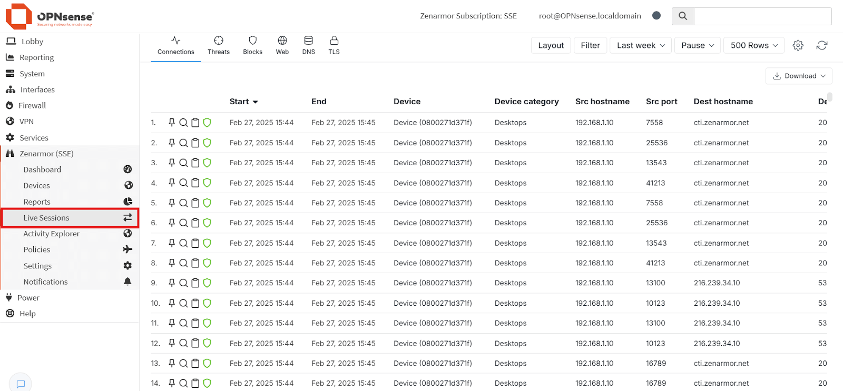This screenshot has height=391, width=843.
Task: Click the green shield icon in row 7
Action: tap(207, 243)
